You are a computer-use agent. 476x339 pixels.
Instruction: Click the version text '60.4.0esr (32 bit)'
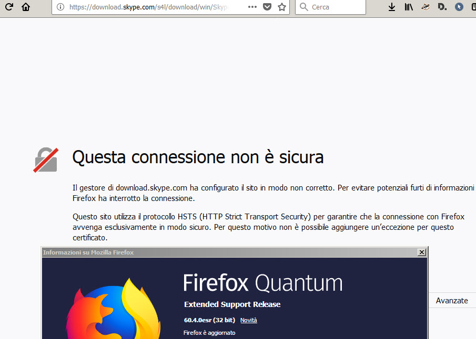point(209,320)
